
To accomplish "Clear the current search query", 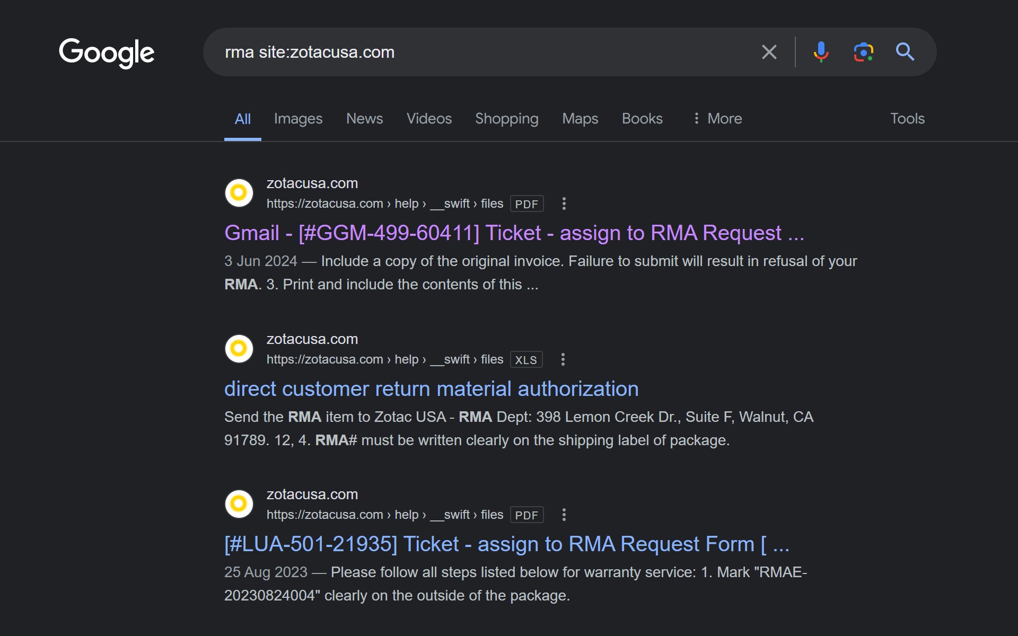I will [x=769, y=52].
